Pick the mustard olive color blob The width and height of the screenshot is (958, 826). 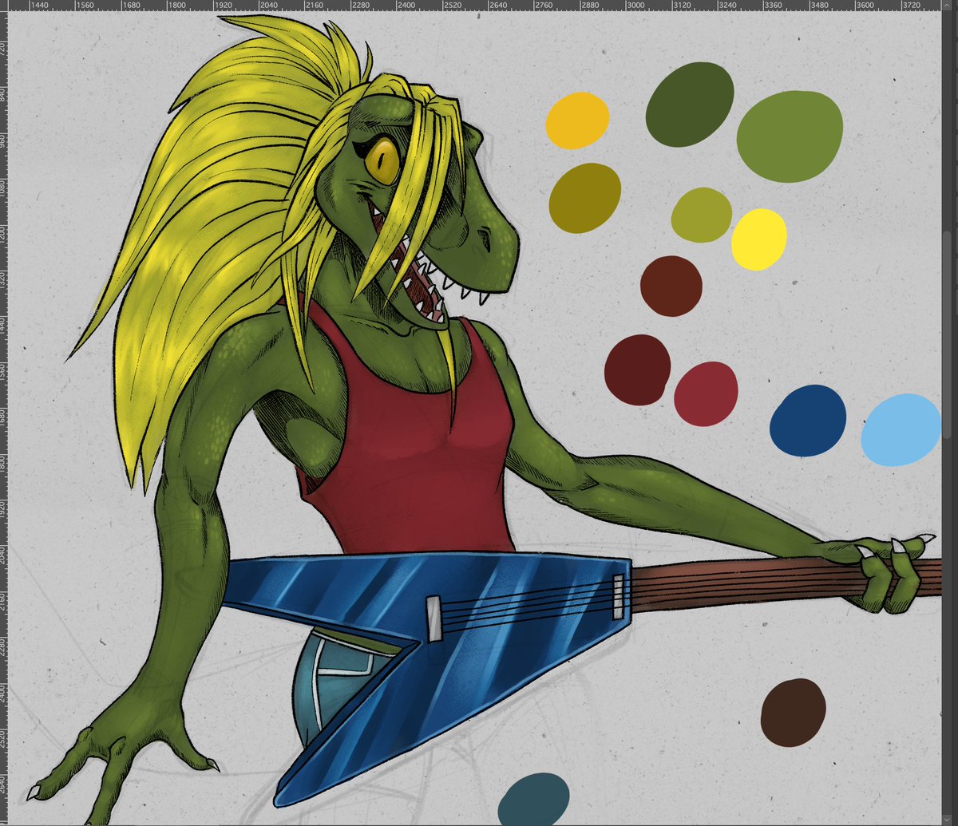pos(585,198)
